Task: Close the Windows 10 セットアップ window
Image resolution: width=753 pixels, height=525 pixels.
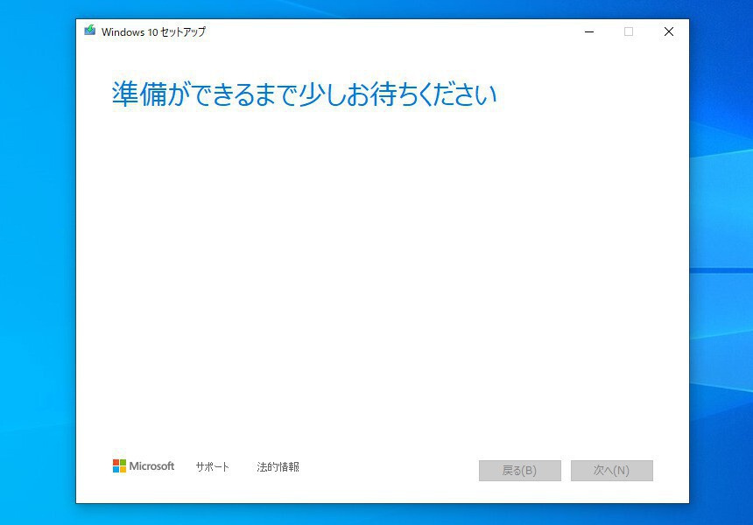Action: pos(668,31)
